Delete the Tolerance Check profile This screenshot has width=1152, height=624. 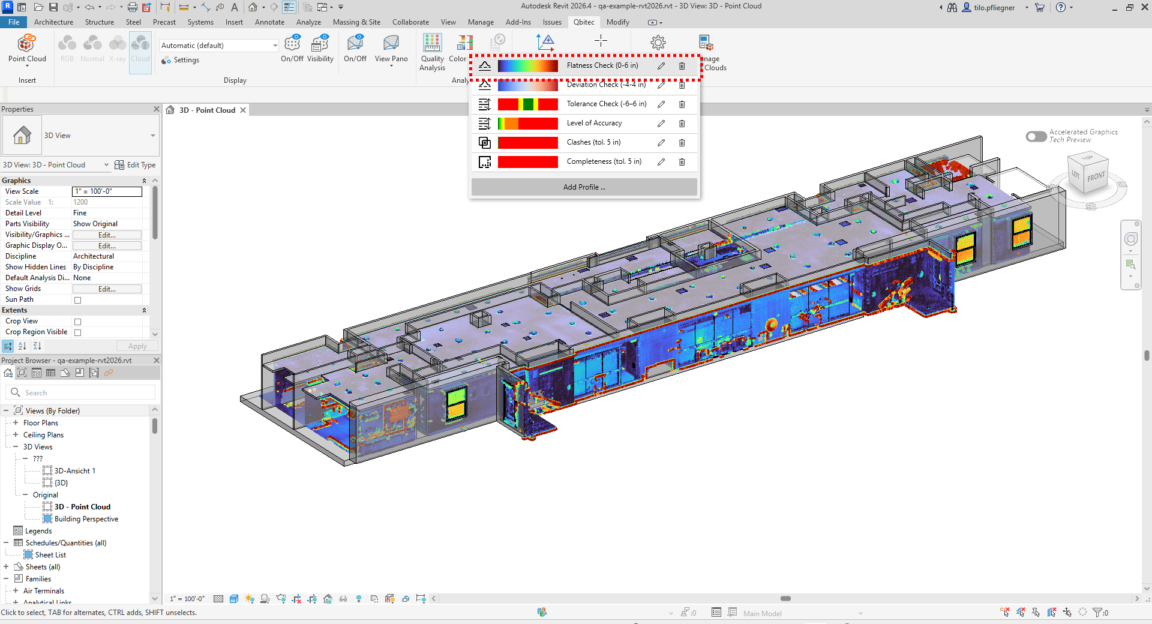click(682, 104)
